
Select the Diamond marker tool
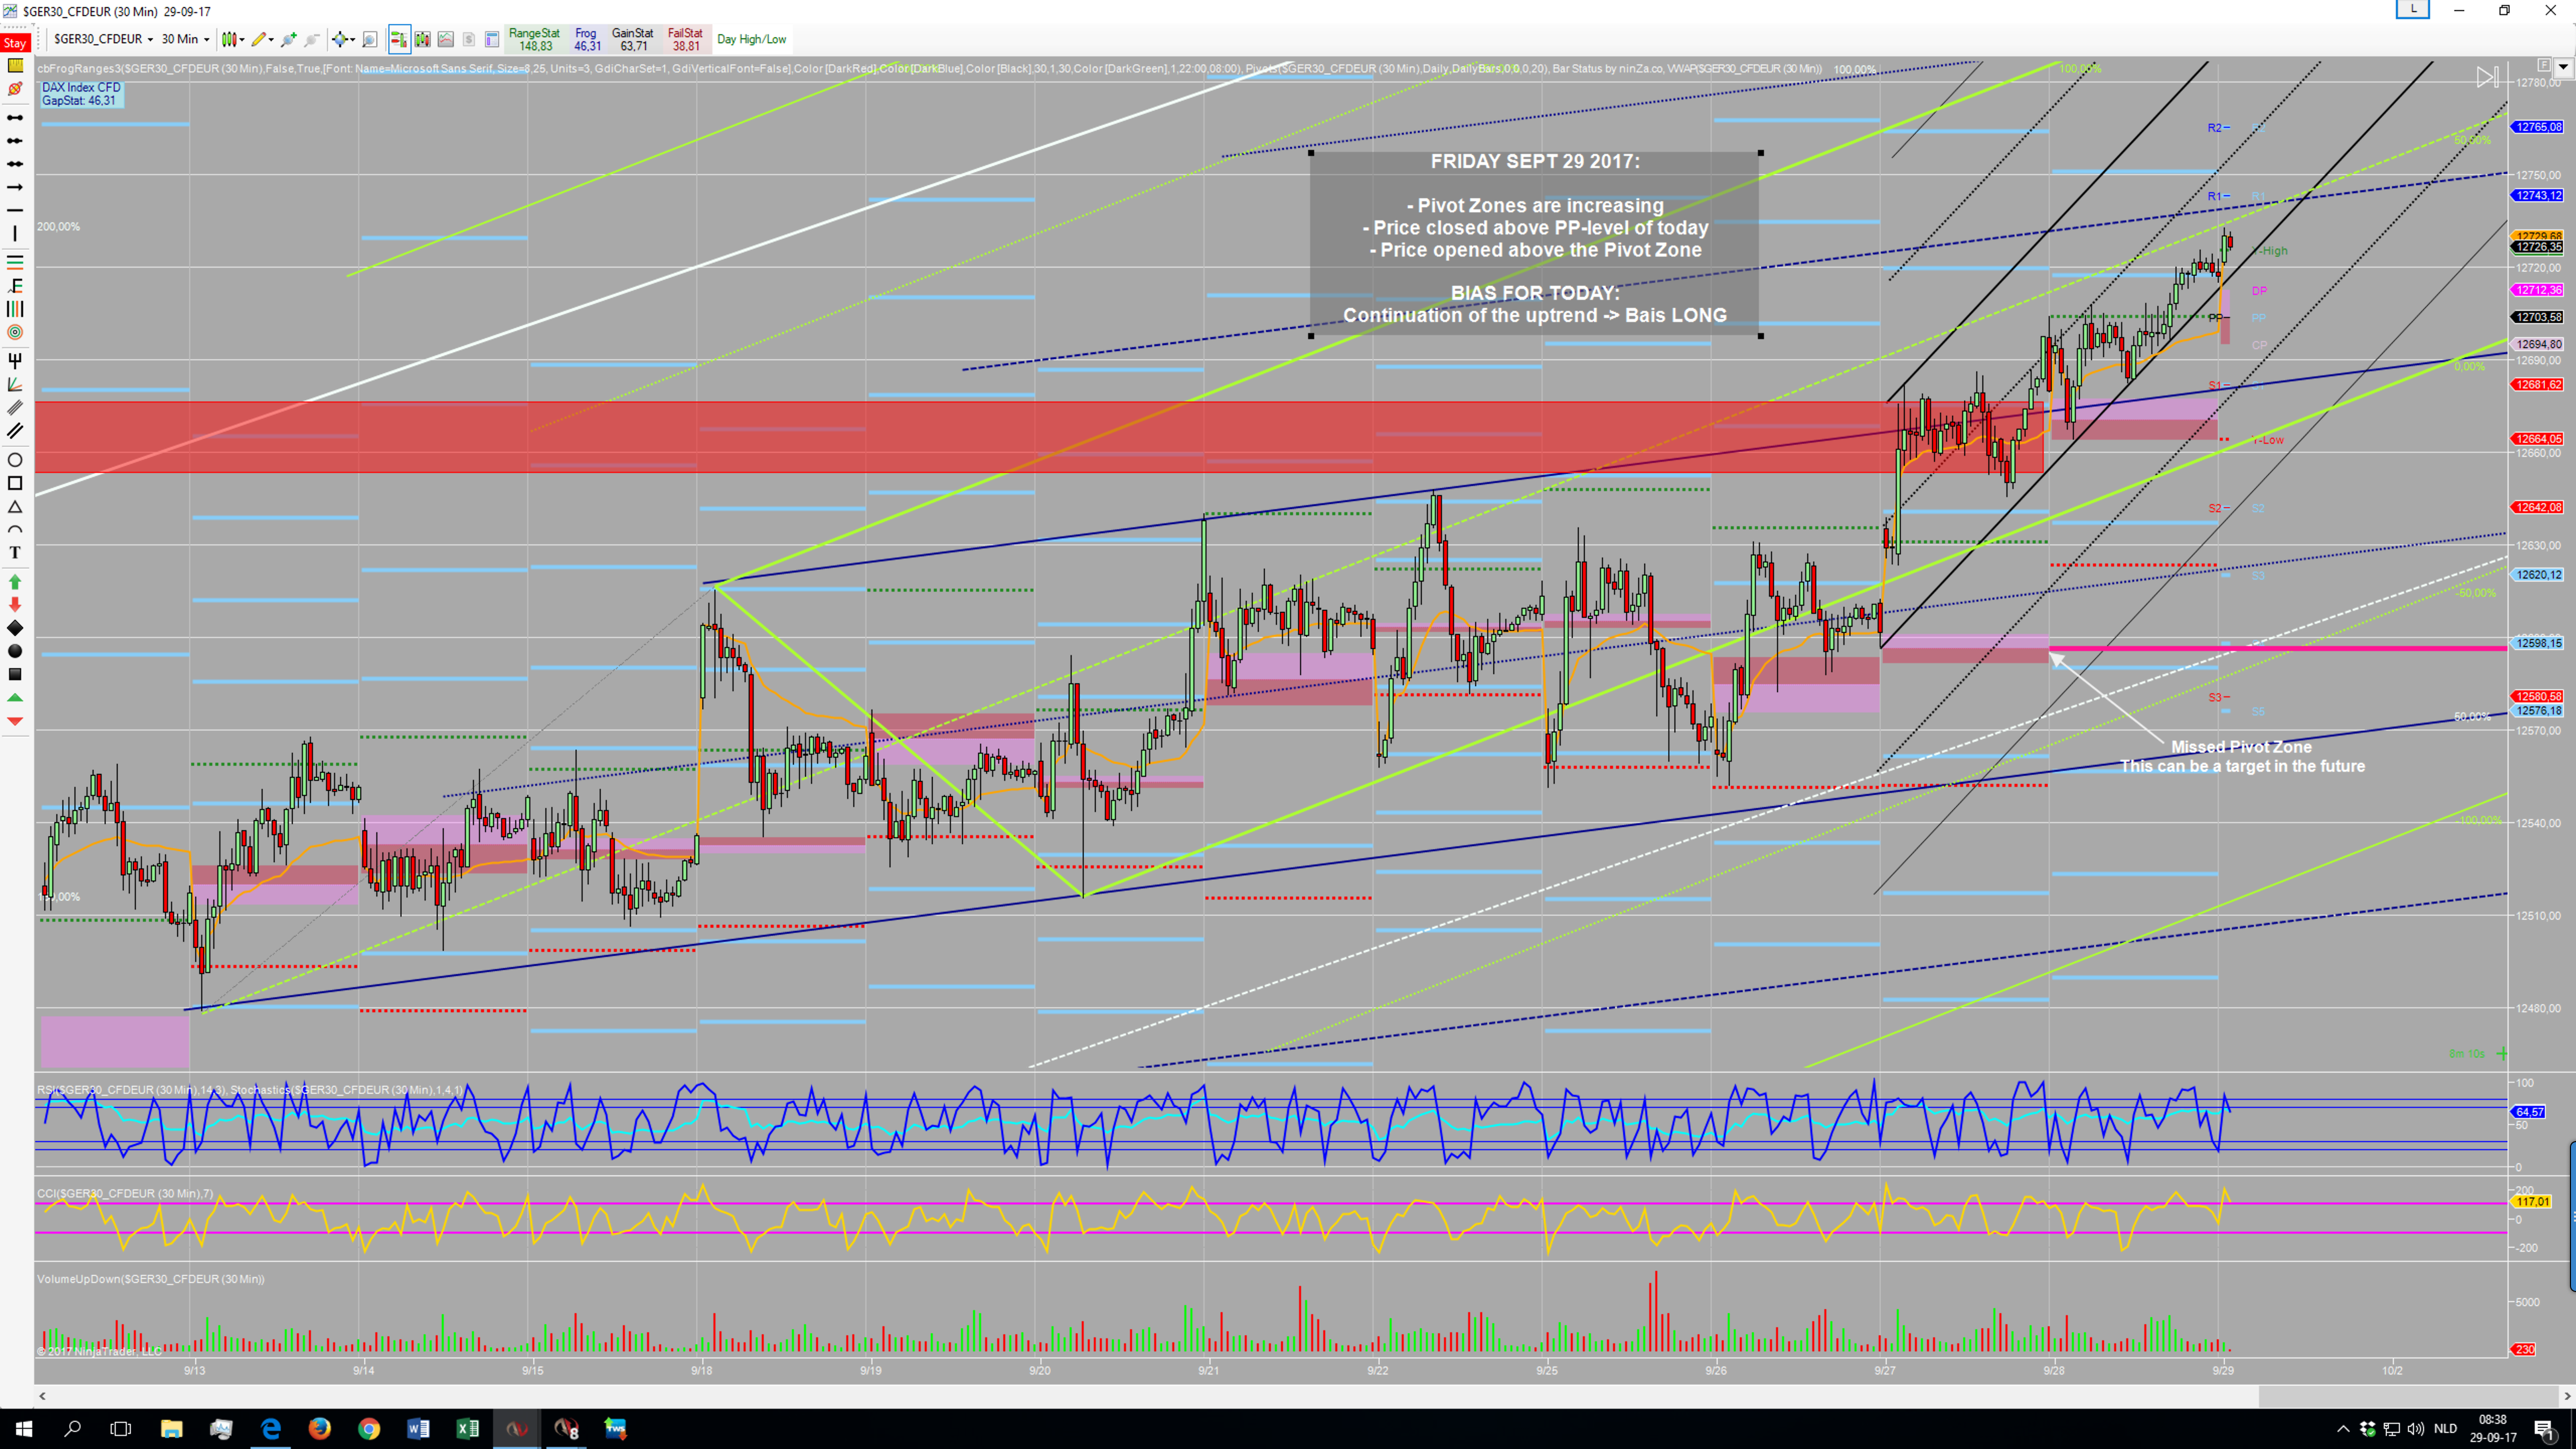[x=15, y=627]
